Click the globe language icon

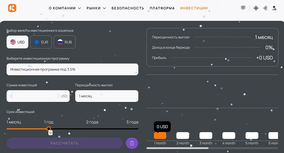coord(256,8)
